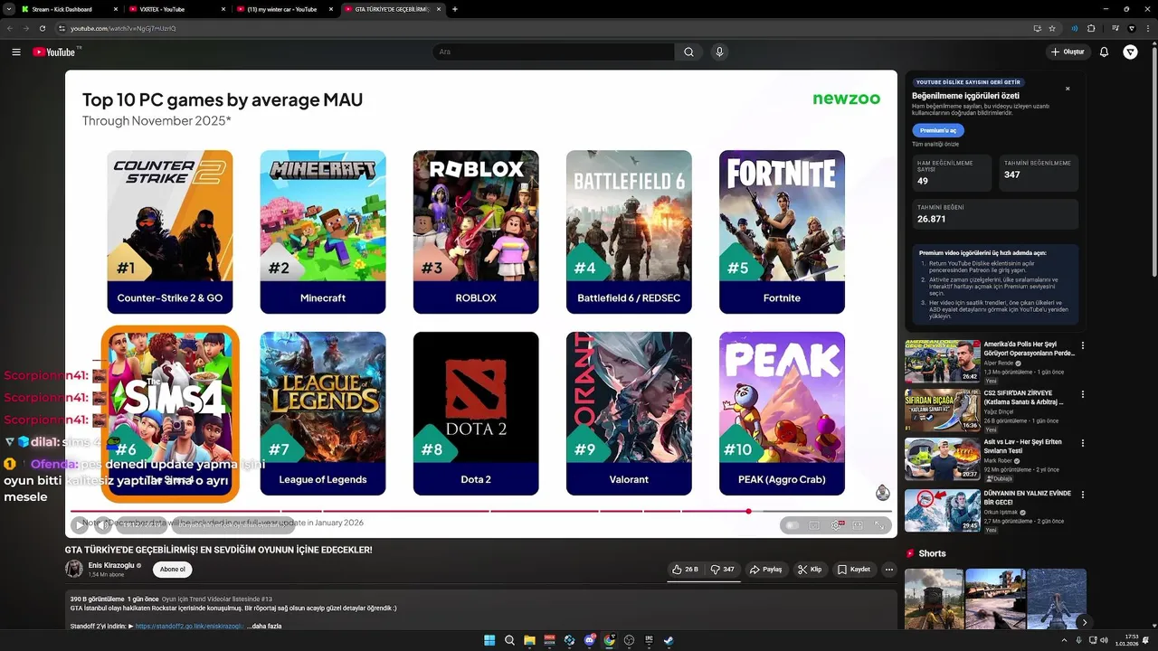Screen dimensions: 1158x651
Task: Open Discord from the taskbar
Action: coord(589,640)
